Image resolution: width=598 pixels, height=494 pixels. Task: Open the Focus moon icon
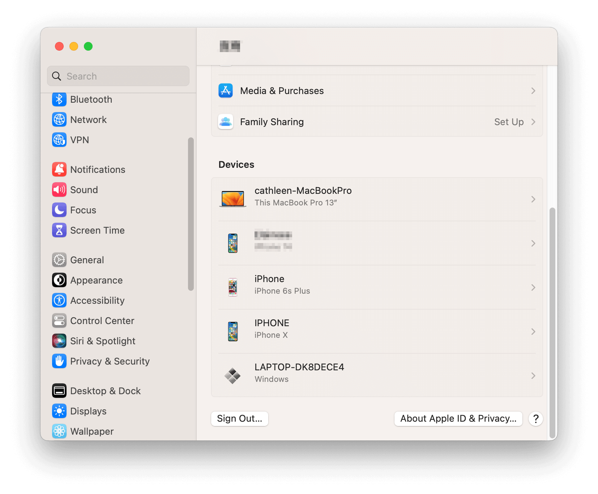(59, 210)
